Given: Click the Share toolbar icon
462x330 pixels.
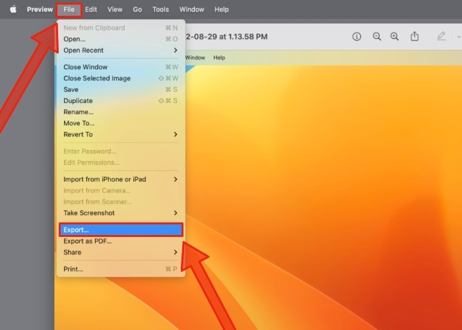Looking at the screenshot, I should (x=414, y=36).
